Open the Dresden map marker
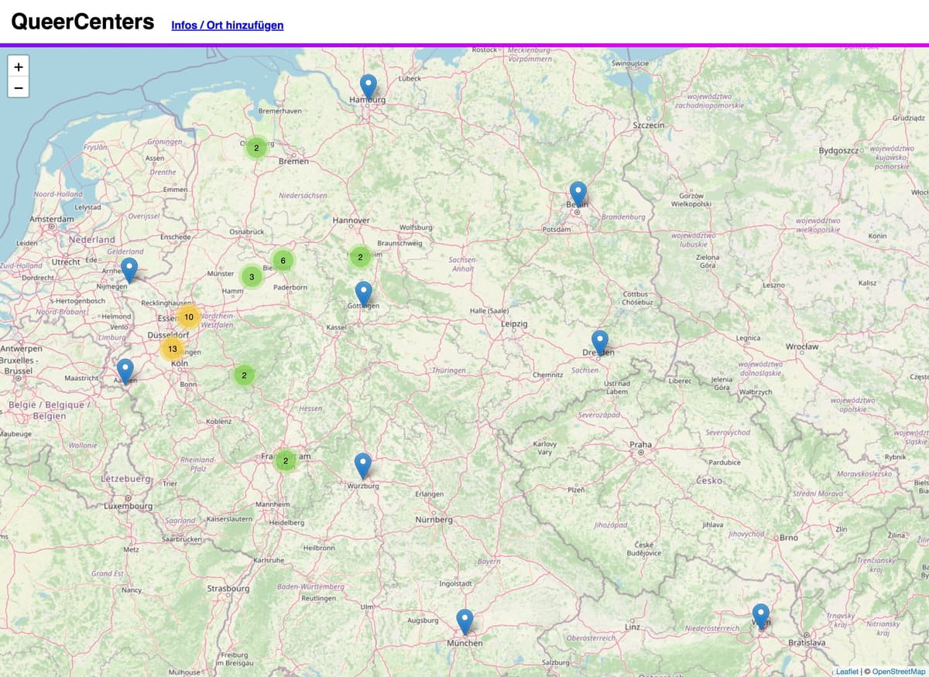929x677 pixels. (600, 341)
